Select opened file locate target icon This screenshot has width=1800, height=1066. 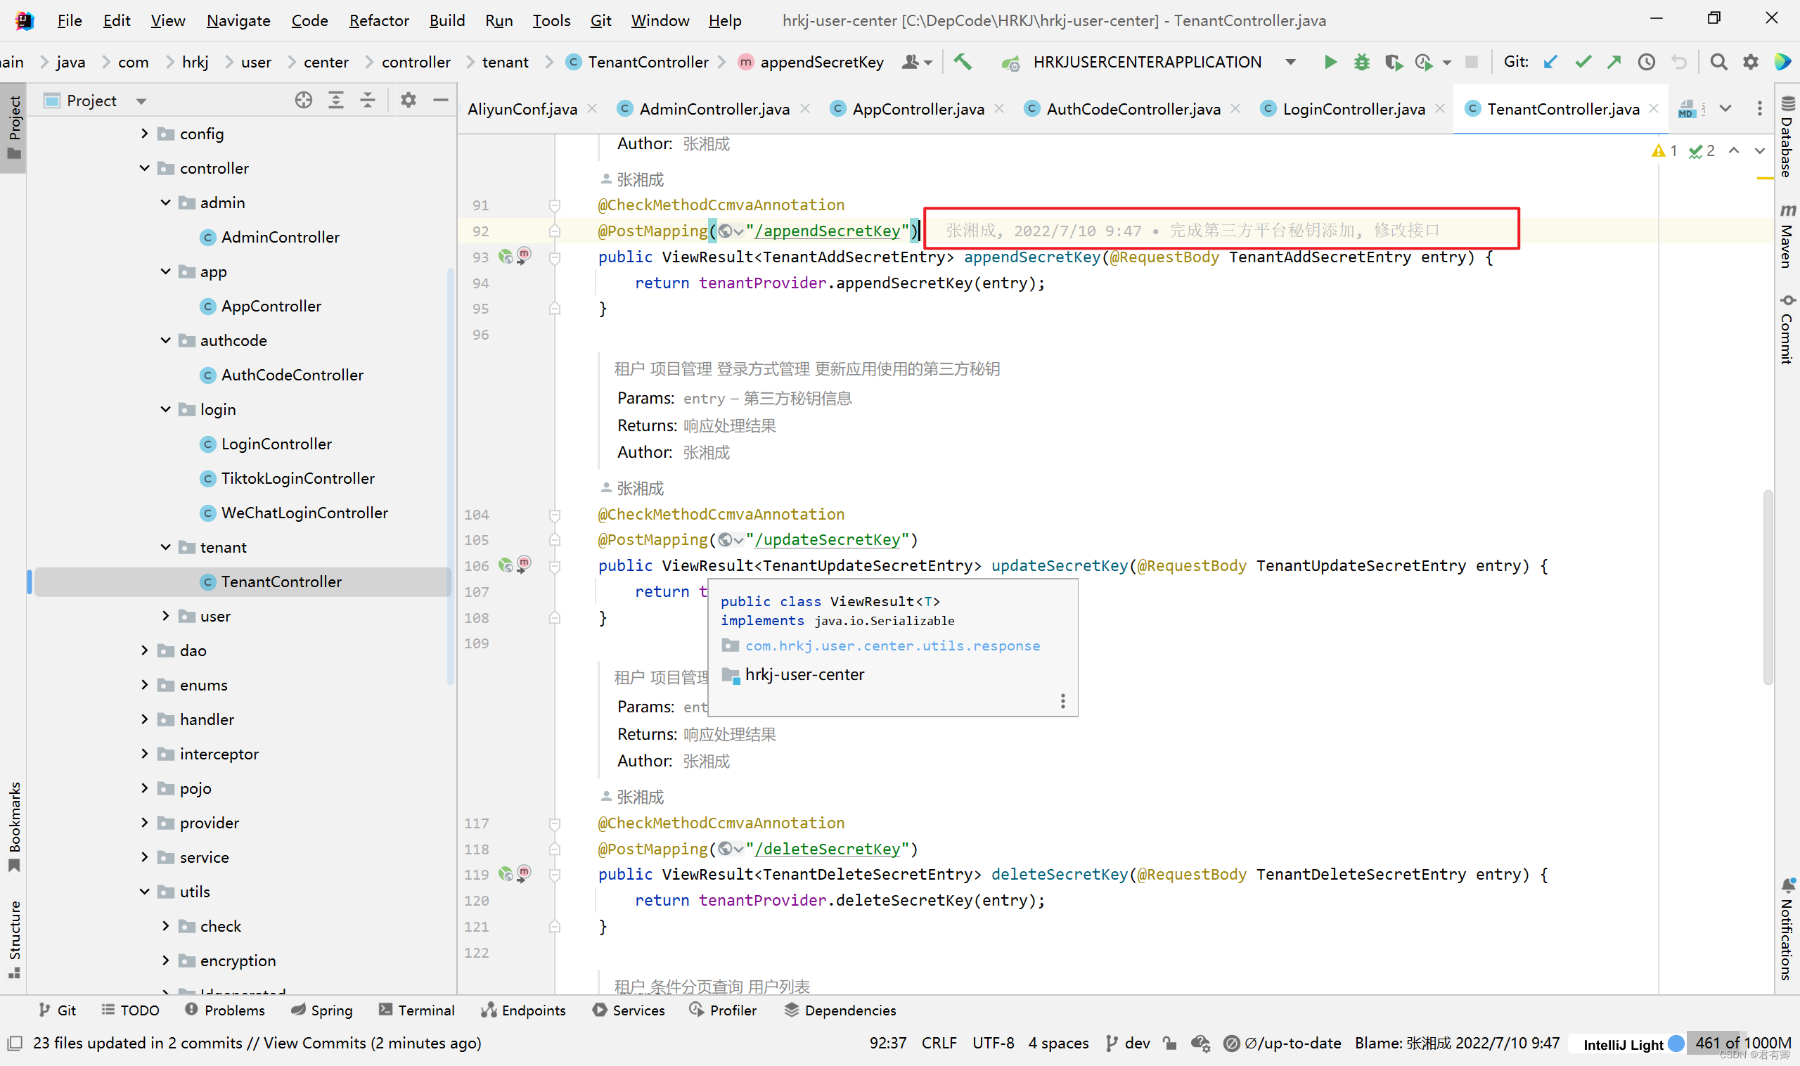pos(304,100)
